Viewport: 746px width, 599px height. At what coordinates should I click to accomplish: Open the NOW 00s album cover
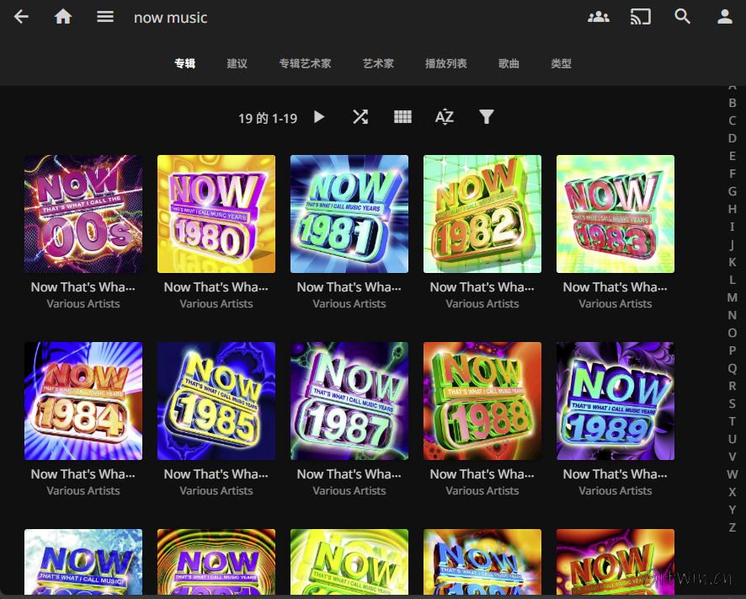[x=83, y=214]
